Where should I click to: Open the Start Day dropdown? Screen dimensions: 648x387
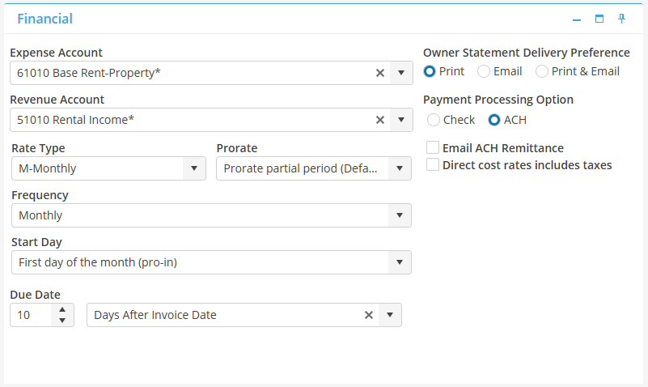pos(400,262)
